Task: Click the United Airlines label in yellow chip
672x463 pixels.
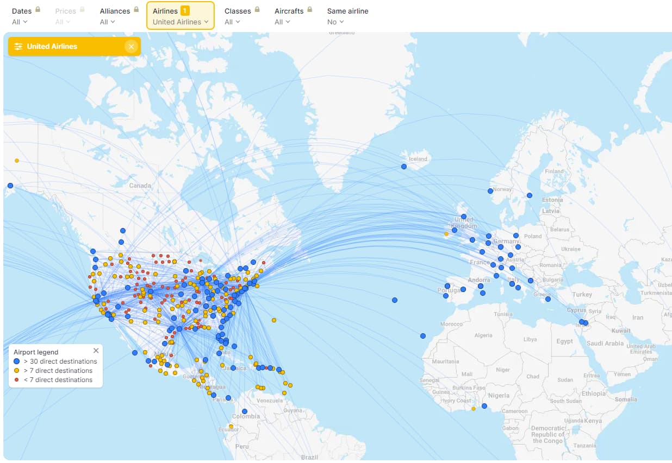Action: point(52,47)
